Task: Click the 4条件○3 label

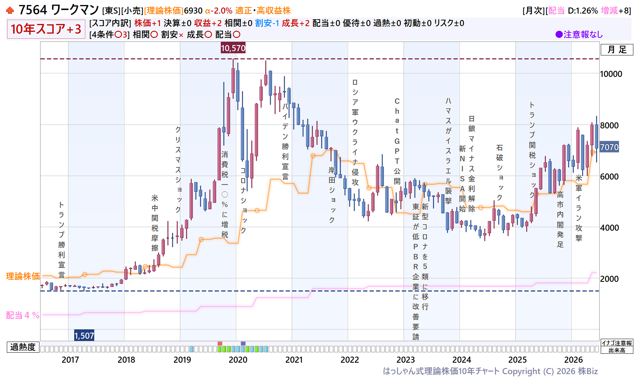Action: 109,35
